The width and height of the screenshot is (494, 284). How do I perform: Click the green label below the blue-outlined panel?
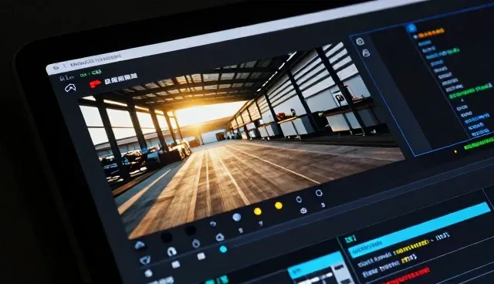point(479,144)
